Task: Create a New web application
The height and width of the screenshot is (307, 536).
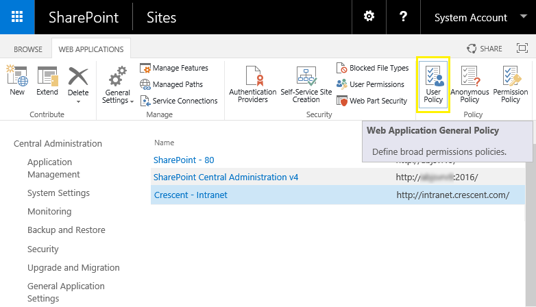Action: click(17, 80)
